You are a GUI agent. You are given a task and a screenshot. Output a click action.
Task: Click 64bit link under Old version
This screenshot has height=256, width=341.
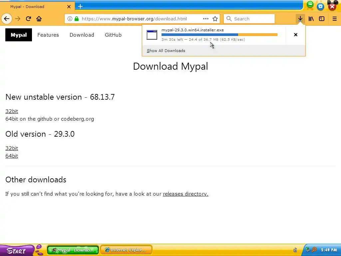(x=12, y=156)
